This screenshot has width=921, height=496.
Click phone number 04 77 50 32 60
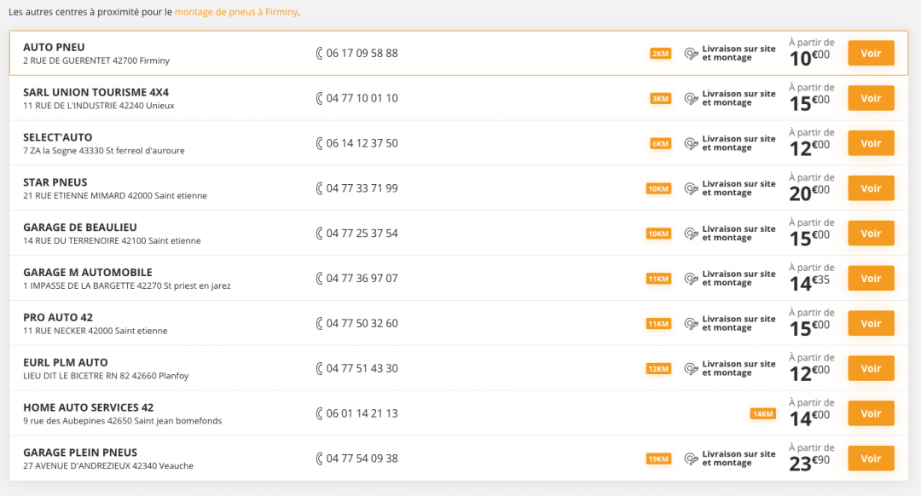(362, 324)
